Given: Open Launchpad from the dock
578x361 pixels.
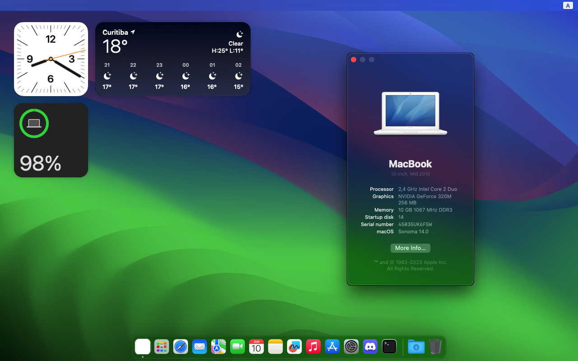Looking at the screenshot, I should pos(162,347).
